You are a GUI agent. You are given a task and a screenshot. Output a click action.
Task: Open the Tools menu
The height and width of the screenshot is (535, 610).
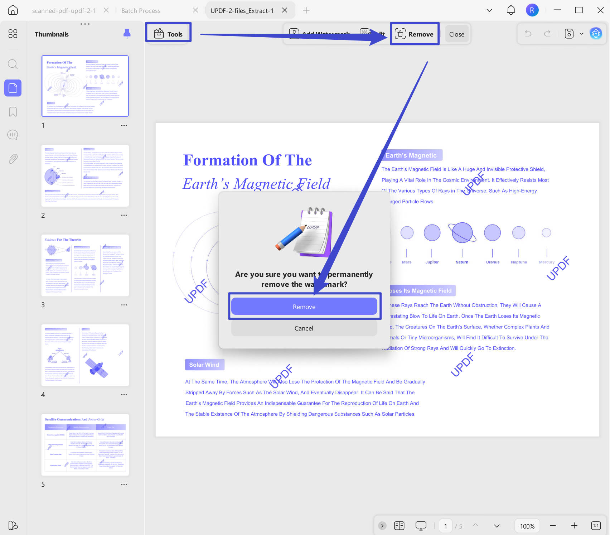tap(168, 34)
